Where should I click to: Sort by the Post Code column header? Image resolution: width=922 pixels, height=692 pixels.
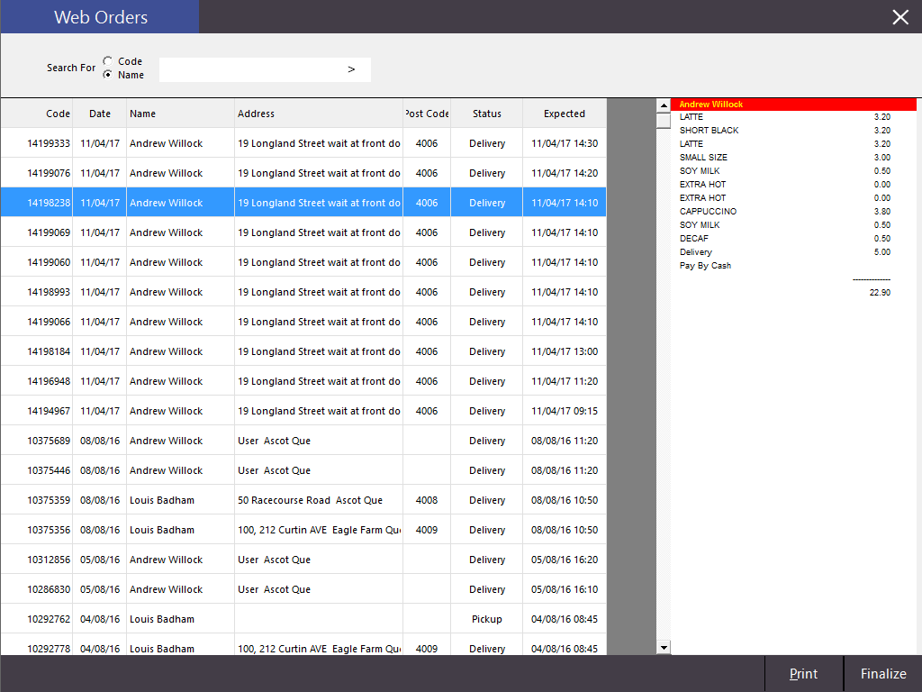[x=427, y=114]
